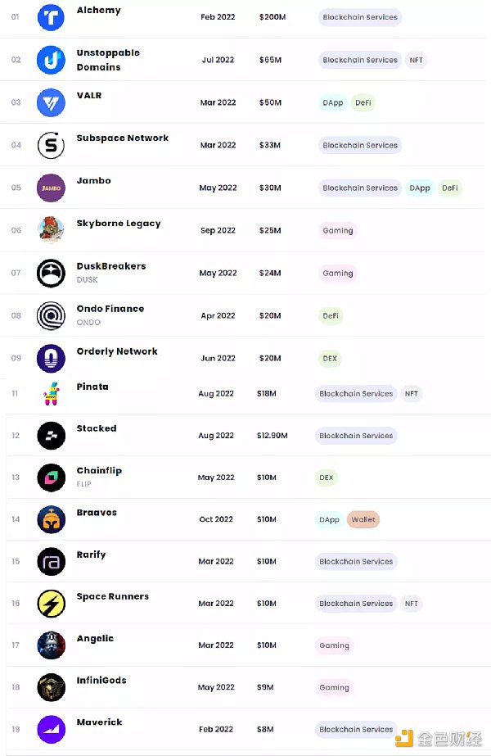Click the Ondo Finance circular logo
The image size is (491, 756).
click(51, 315)
